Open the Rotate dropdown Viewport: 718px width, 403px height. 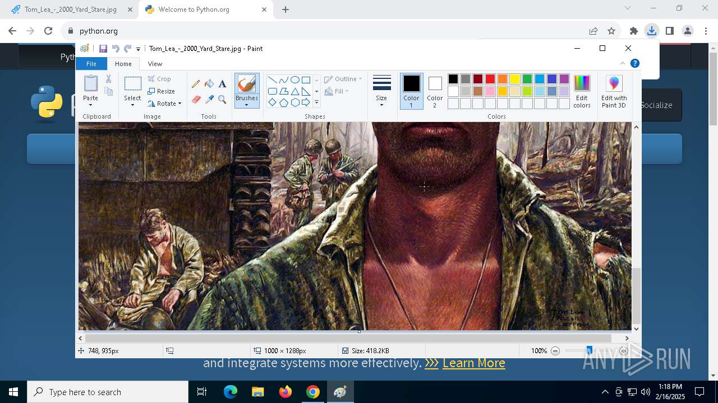164,104
